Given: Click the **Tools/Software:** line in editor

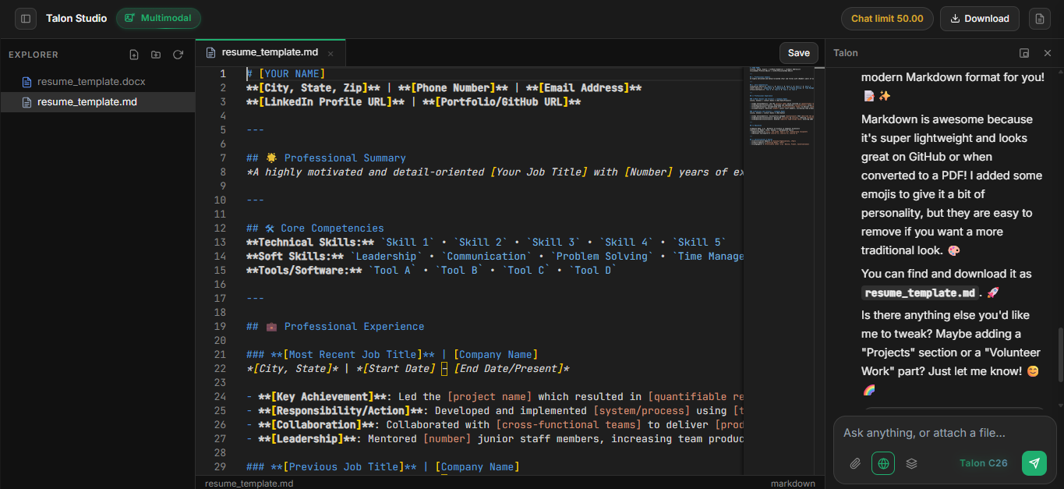Looking at the screenshot, I should 431,271.
